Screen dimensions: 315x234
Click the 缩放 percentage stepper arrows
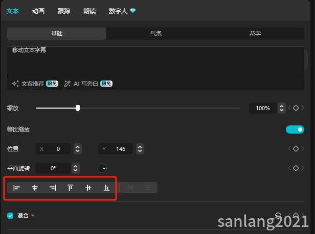tap(282, 108)
